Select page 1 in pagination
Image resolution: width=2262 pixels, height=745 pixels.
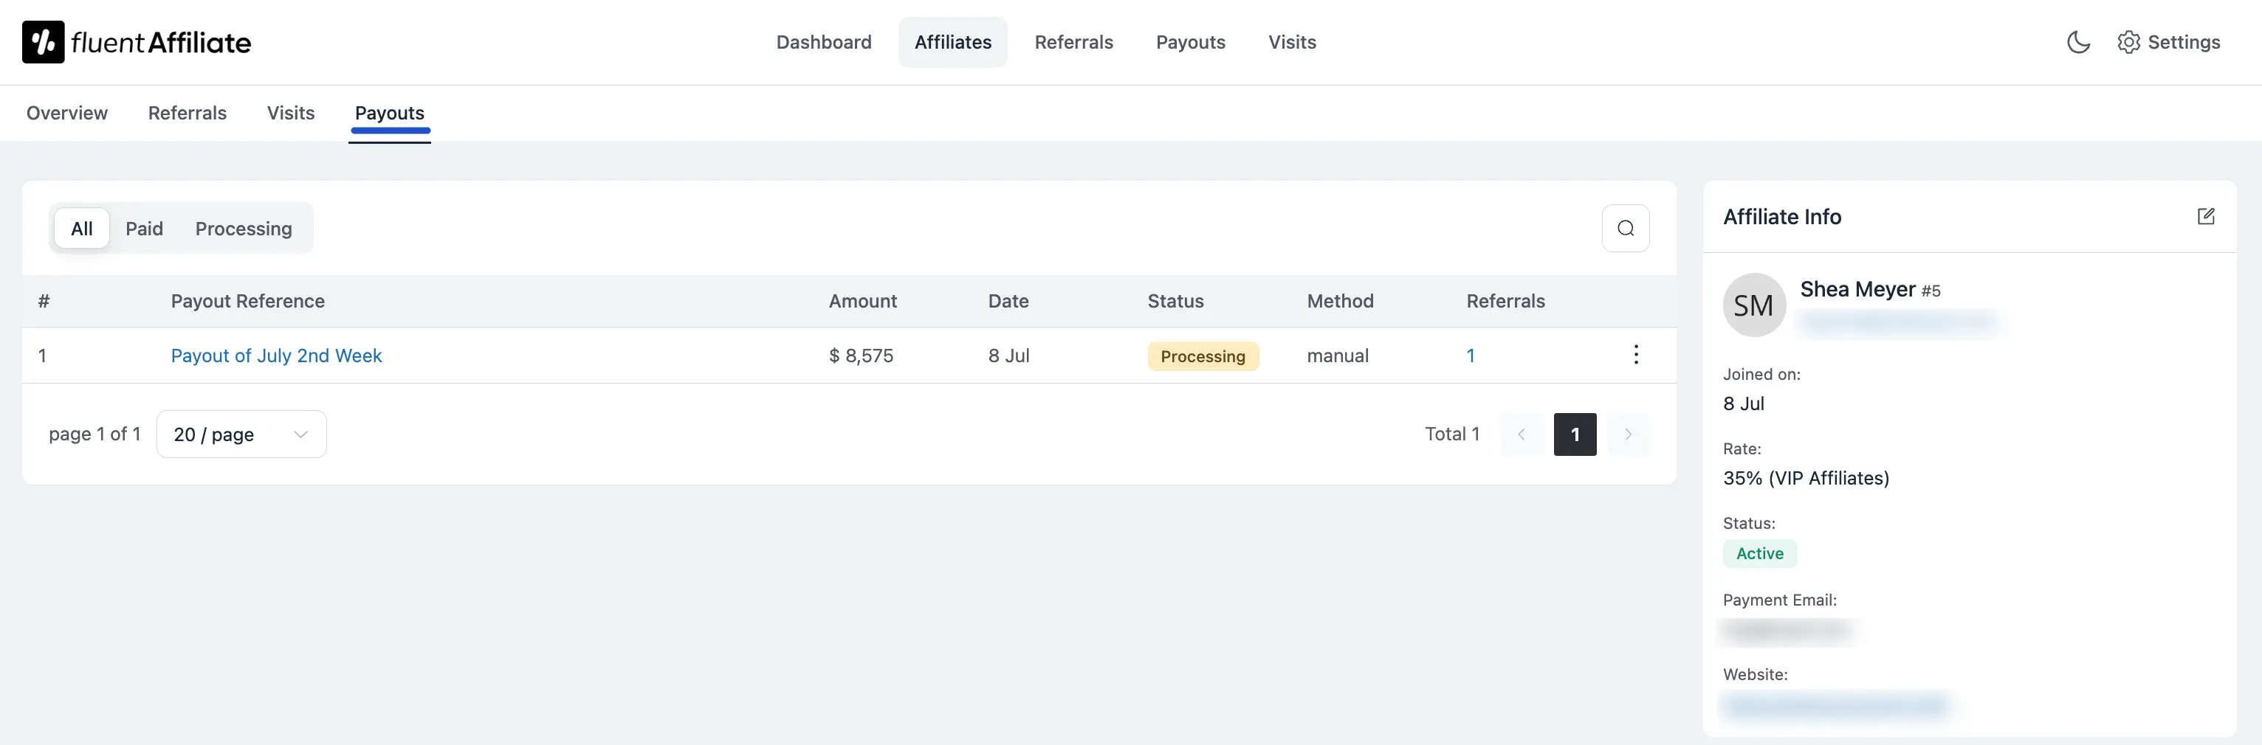[1575, 434]
